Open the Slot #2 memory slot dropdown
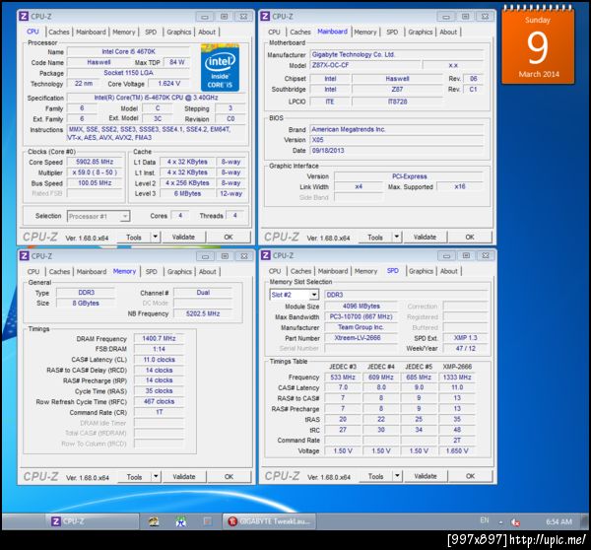The width and height of the screenshot is (591, 550). pos(295,295)
